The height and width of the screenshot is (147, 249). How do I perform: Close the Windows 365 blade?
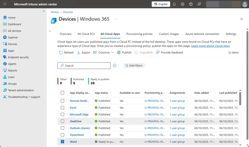click(x=241, y=19)
